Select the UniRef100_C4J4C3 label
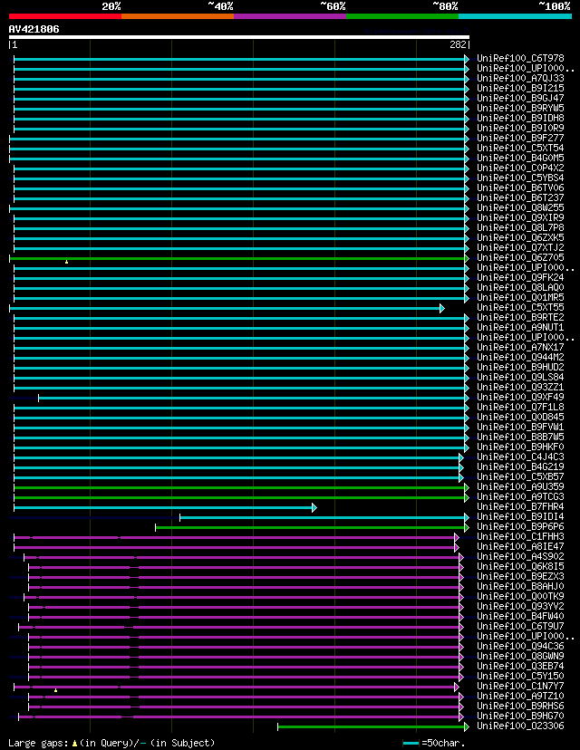Screen dimensions: 580x750 point(520,457)
